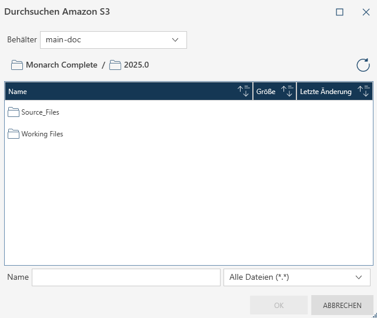The image size is (377, 318).
Task: Click the refresh icon to reload folder
Action: click(363, 65)
